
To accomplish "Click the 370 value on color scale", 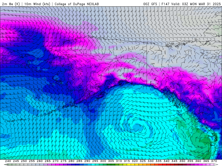I will coord(214,161).
